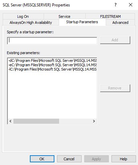Viewport: 138px width, 165px height.
Task: Click the Add button
Action: pyautogui.click(x=115, y=40)
